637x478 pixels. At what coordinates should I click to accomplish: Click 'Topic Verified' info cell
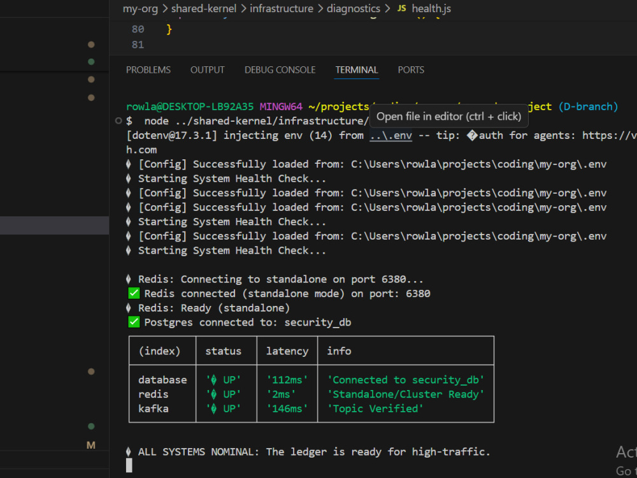[375, 409]
